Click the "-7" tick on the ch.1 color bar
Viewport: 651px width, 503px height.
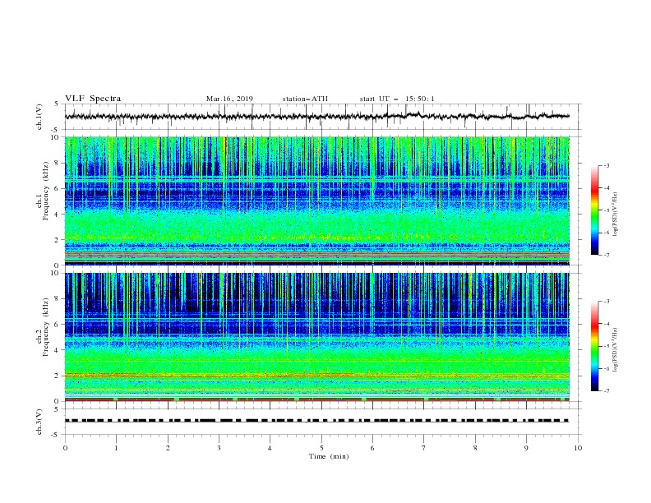606,256
